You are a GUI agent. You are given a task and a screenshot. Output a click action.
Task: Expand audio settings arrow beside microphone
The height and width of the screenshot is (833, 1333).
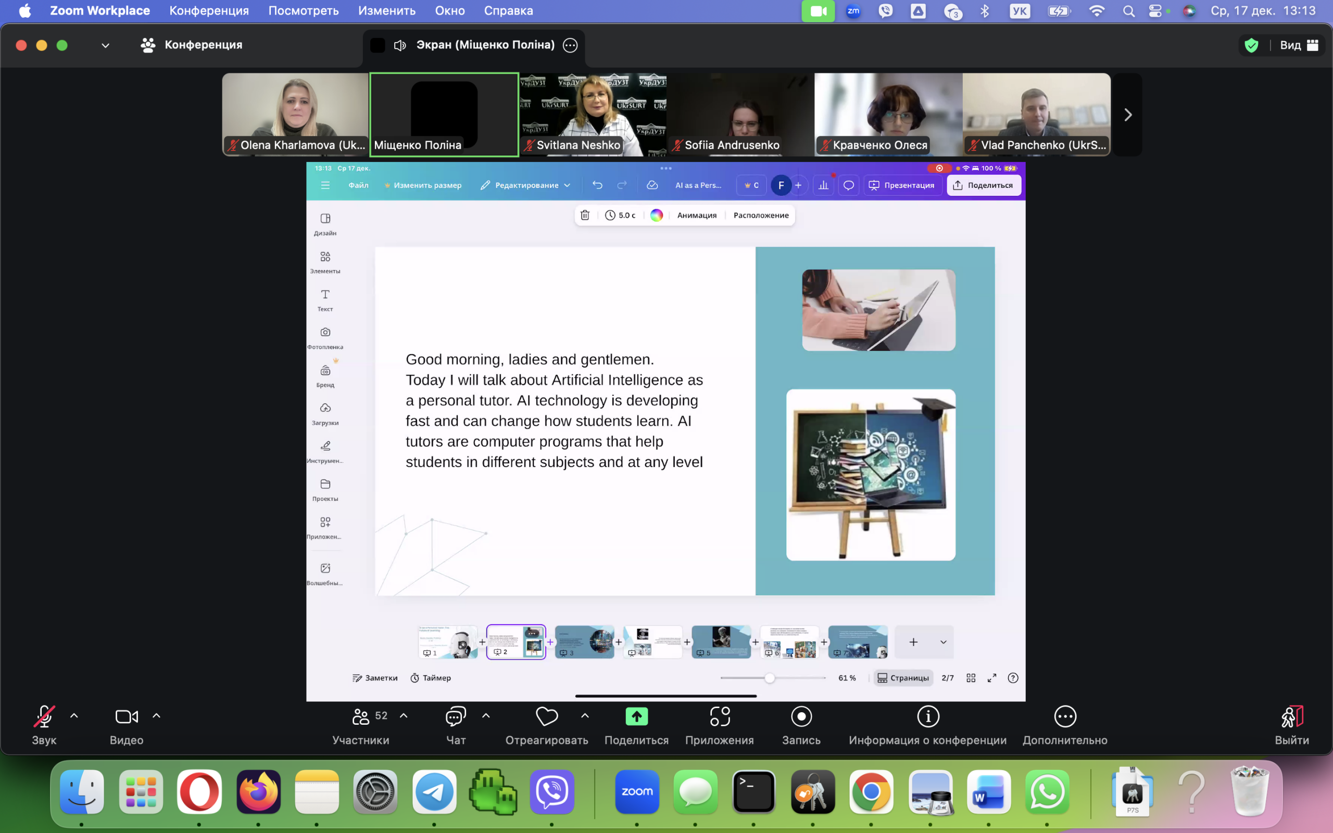74,716
